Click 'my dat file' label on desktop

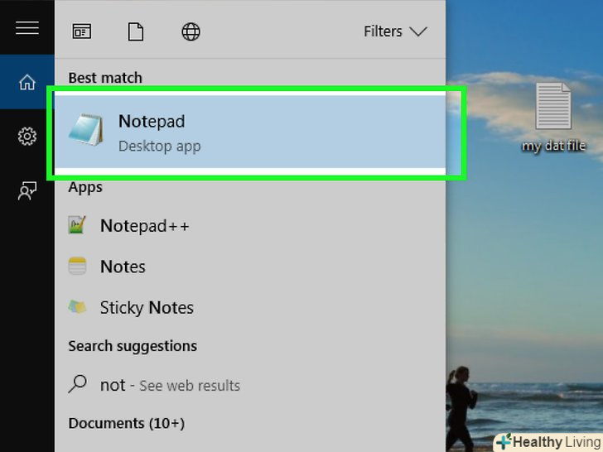pyautogui.click(x=553, y=146)
